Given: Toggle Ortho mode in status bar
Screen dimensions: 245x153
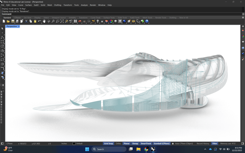Looking at the screenshot, I should tap(118, 144).
